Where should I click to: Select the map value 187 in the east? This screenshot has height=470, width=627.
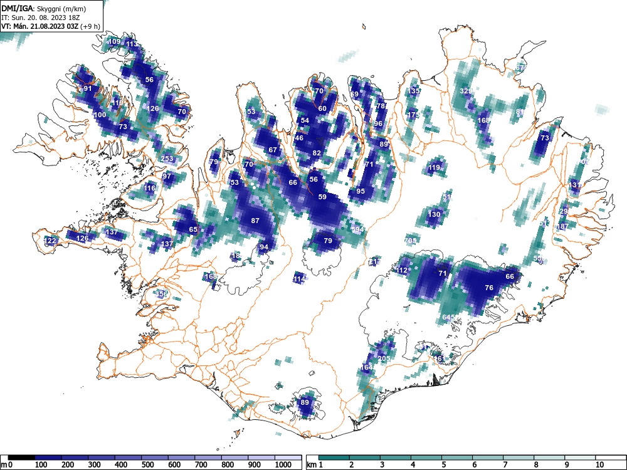coord(562,227)
